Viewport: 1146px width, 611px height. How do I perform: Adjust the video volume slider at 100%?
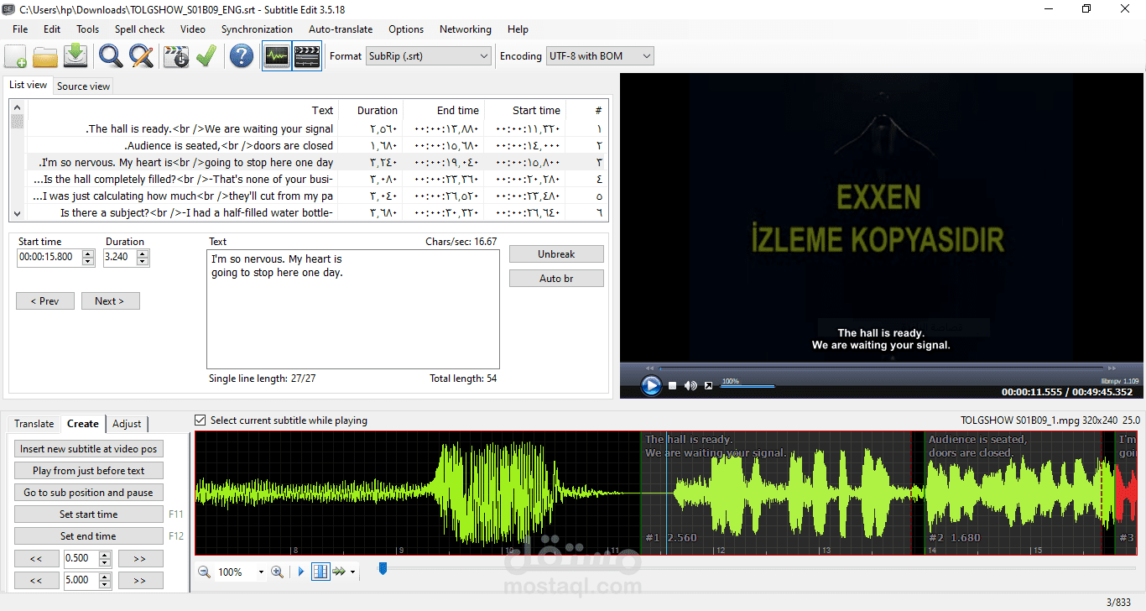(x=748, y=386)
